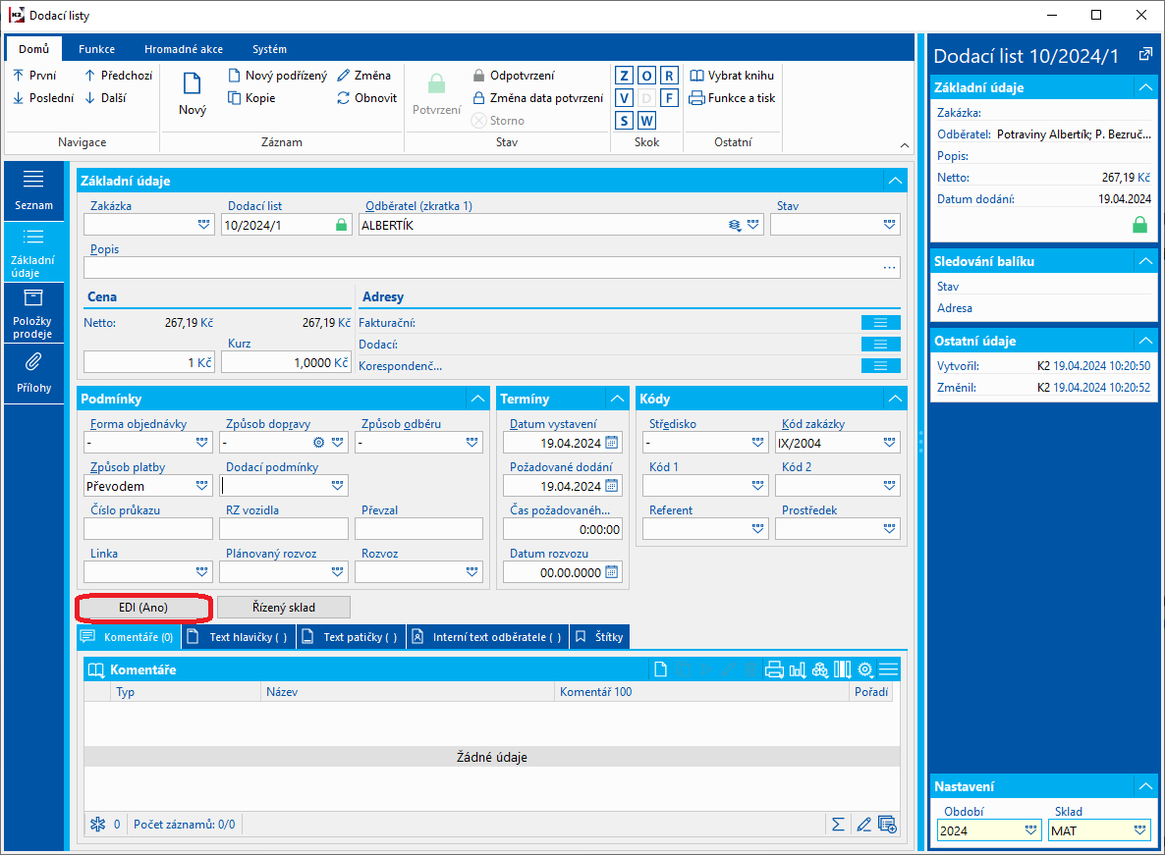Image resolution: width=1165 pixels, height=855 pixels.
Task: Click the Řízený sklad button
Action: point(284,607)
